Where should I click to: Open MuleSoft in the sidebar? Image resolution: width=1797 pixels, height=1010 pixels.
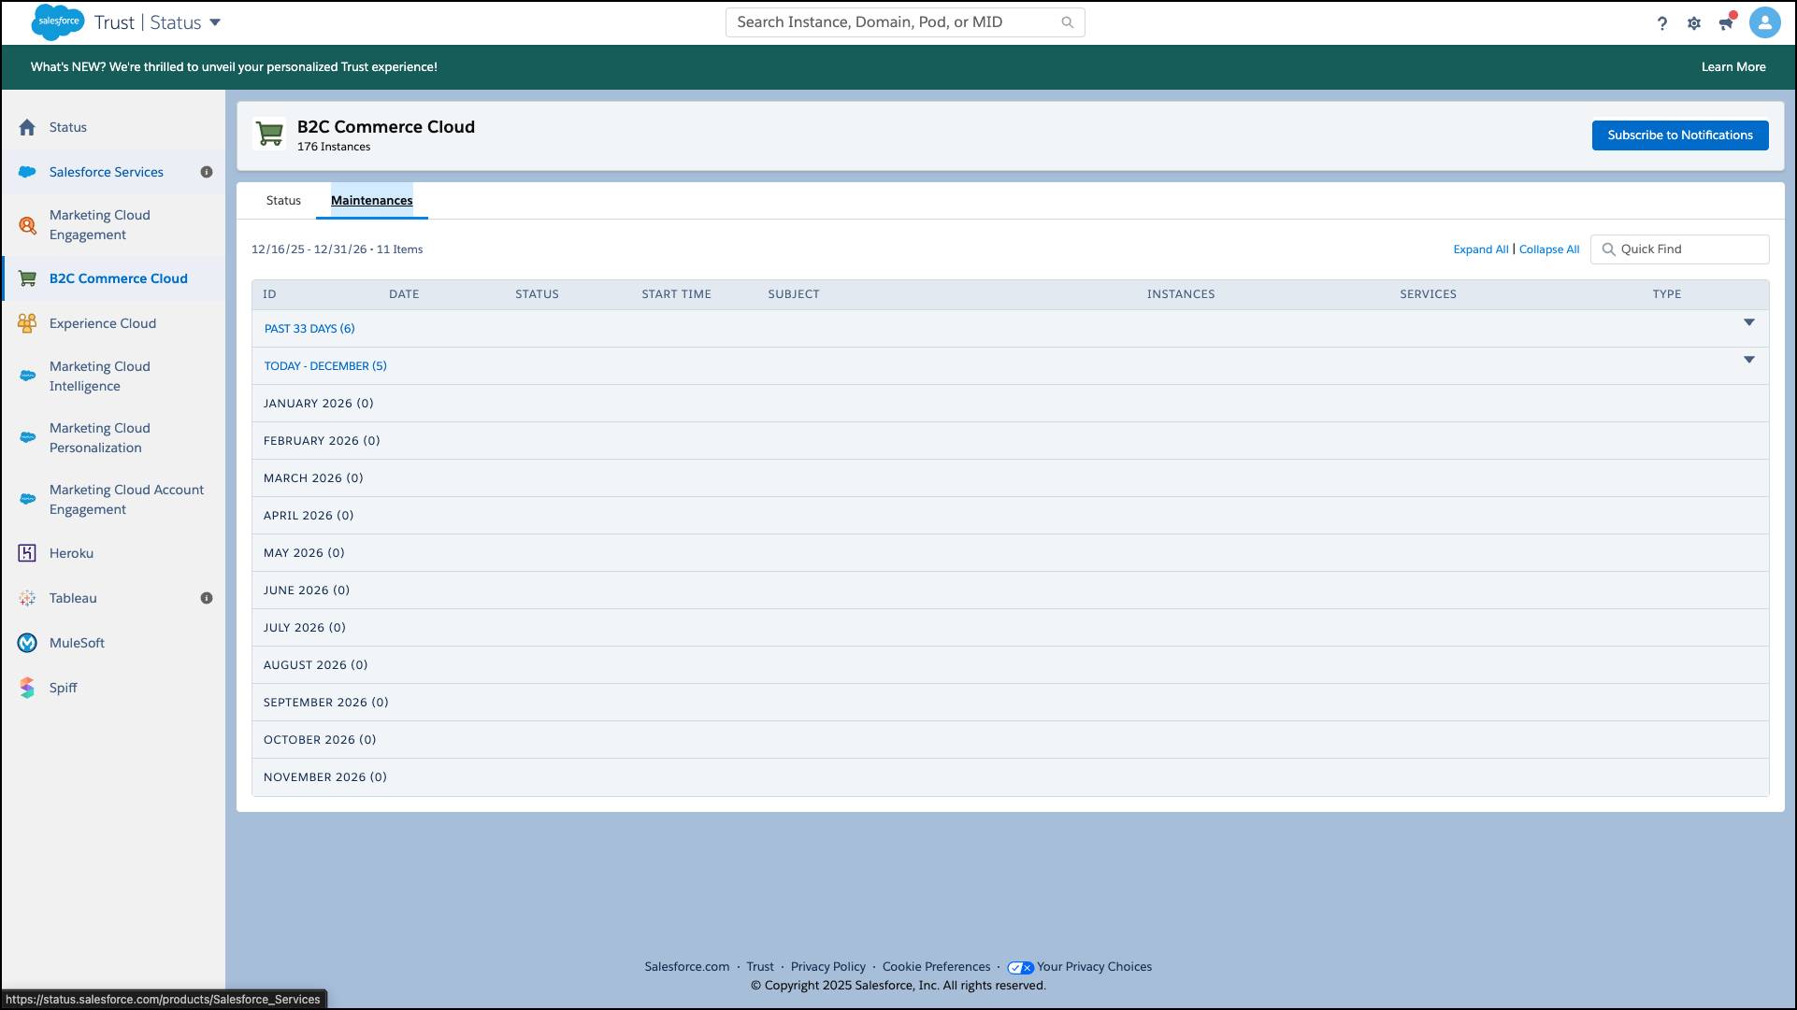coord(77,643)
